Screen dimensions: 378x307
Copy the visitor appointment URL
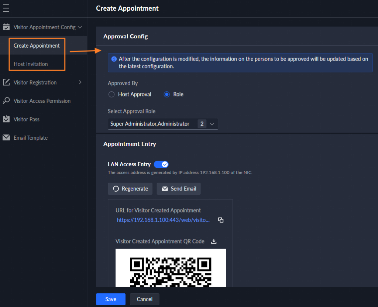(x=221, y=220)
